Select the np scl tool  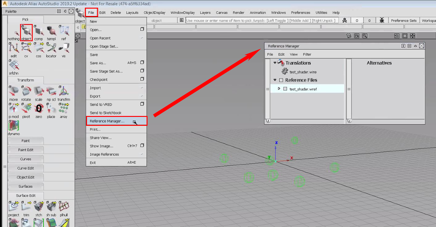[51, 94]
